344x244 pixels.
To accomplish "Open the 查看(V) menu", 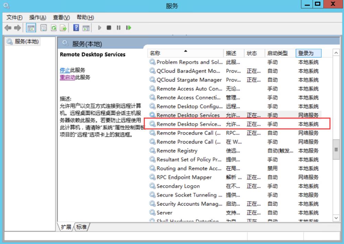I will click(62, 17).
